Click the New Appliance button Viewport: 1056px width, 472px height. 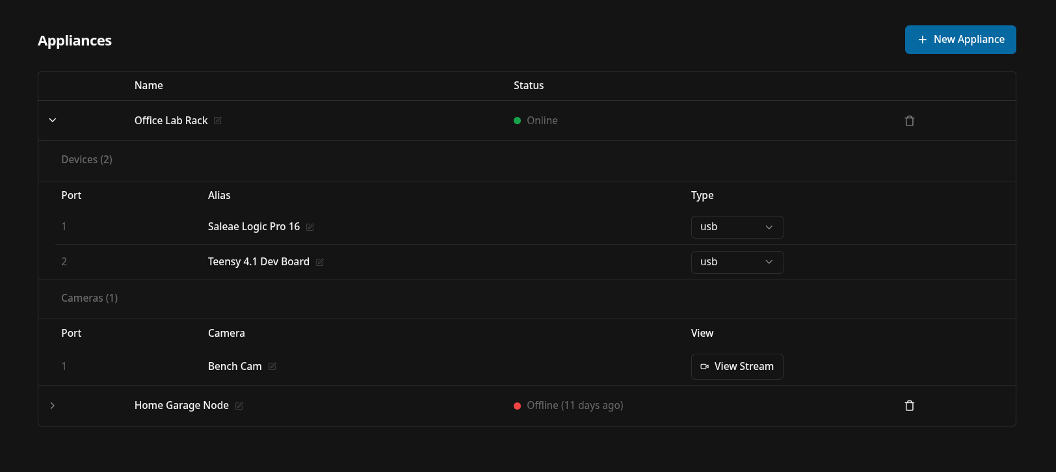[x=960, y=40]
